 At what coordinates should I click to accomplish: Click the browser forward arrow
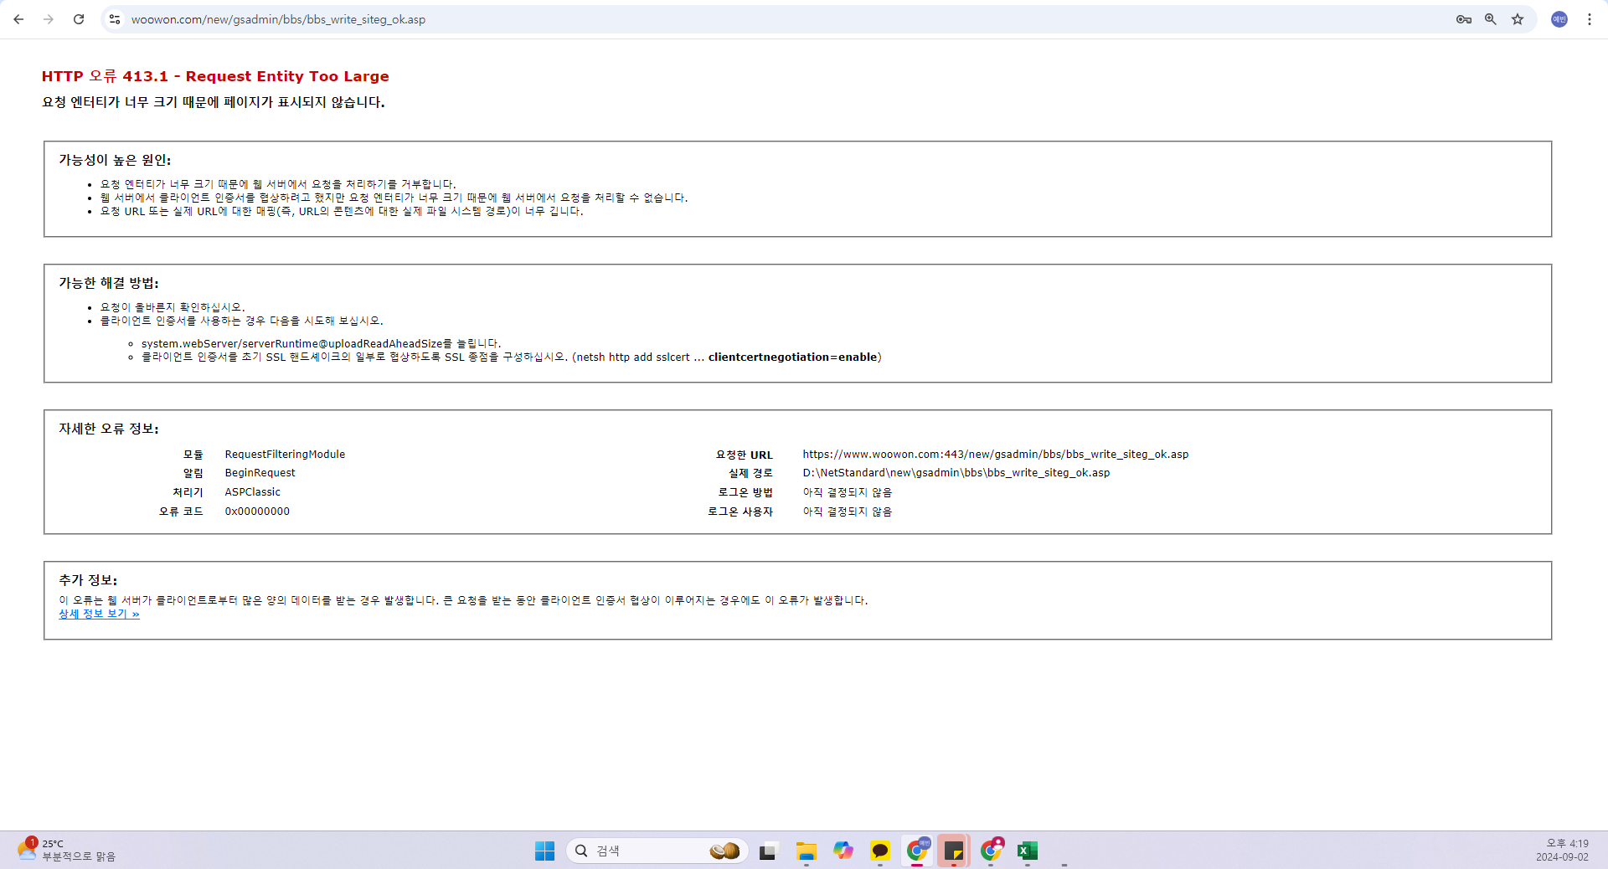click(49, 19)
